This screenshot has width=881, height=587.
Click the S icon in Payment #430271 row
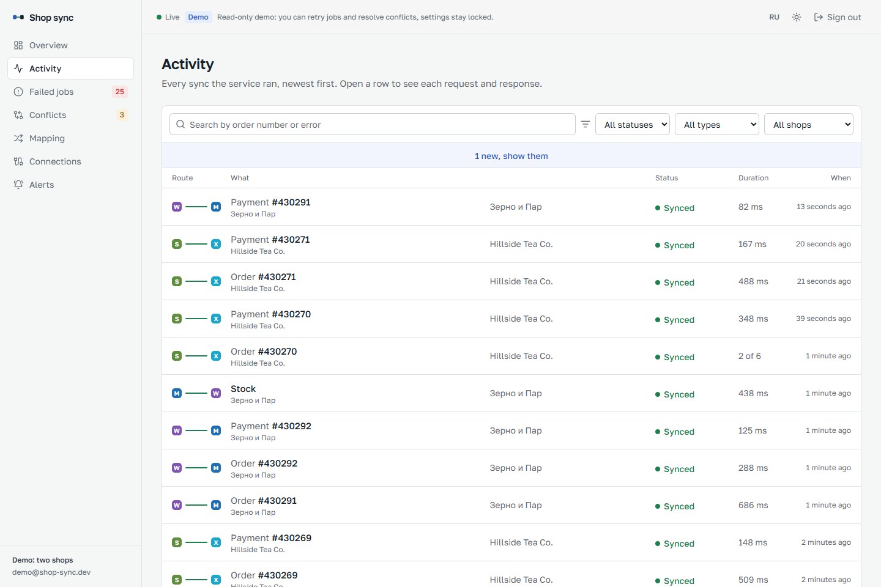pyautogui.click(x=177, y=244)
